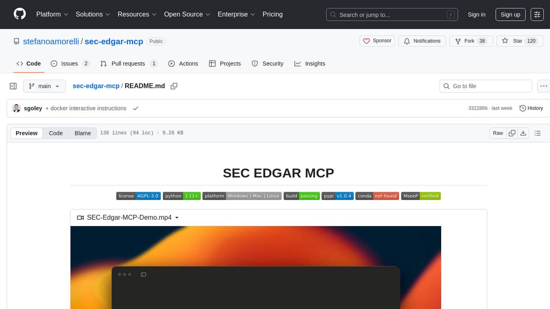550x309 pixels.
Task: Click the license AGPL-3.0 badge
Action: pyautogui.click(x=138, y=196)
